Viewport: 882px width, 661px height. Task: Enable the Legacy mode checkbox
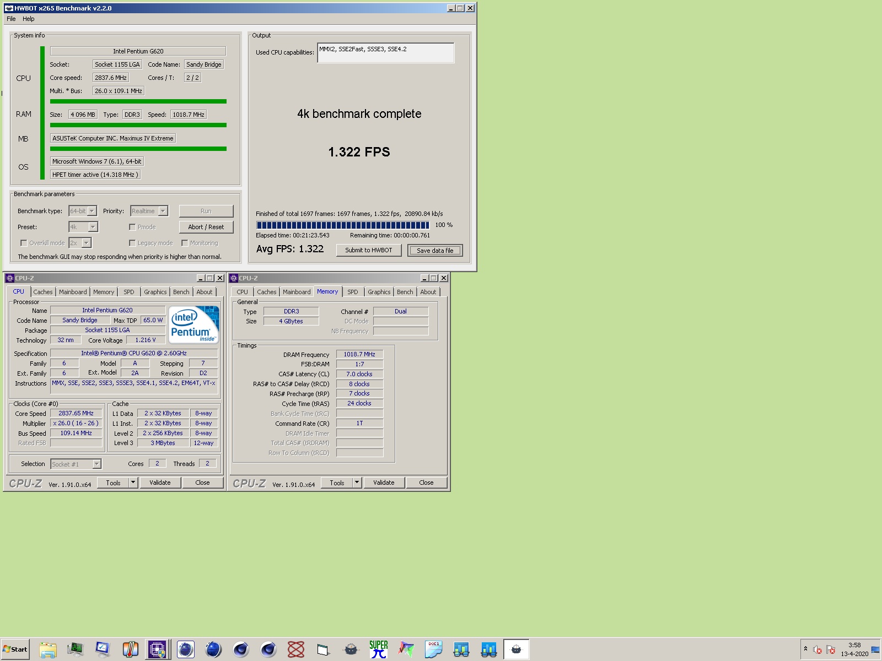point(132,243)
